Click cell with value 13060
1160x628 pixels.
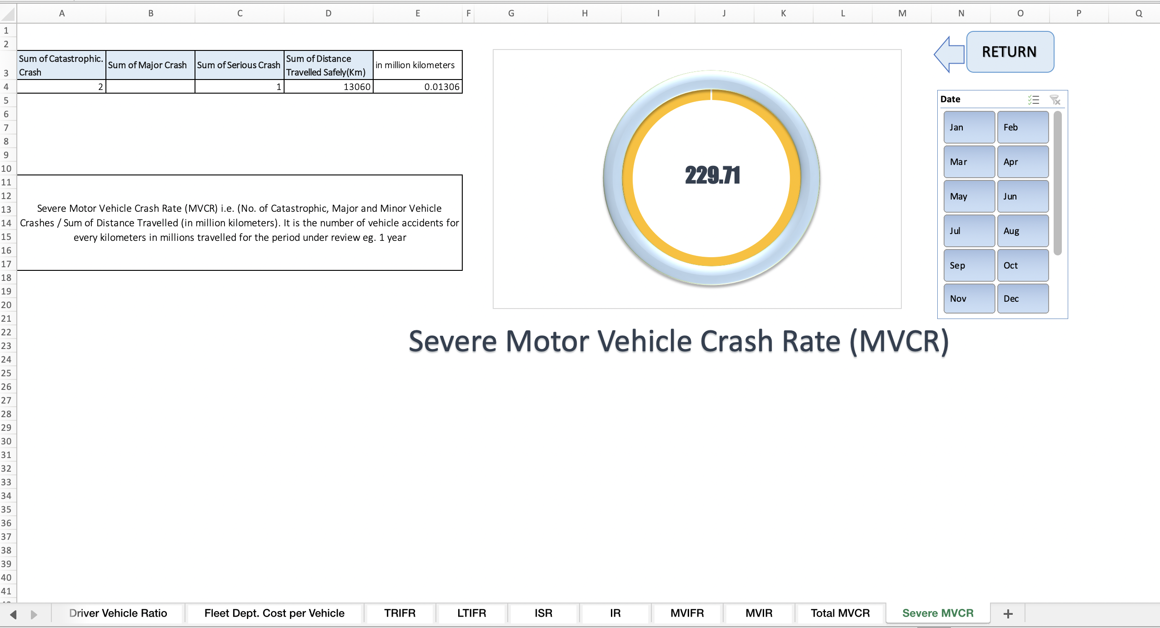(329, 87)
